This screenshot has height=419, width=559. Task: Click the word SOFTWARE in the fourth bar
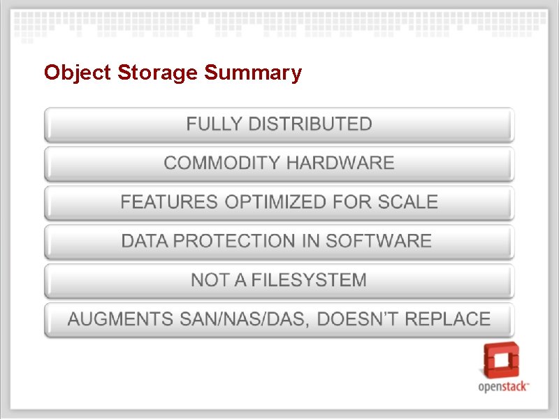click(x=379, y=240)
